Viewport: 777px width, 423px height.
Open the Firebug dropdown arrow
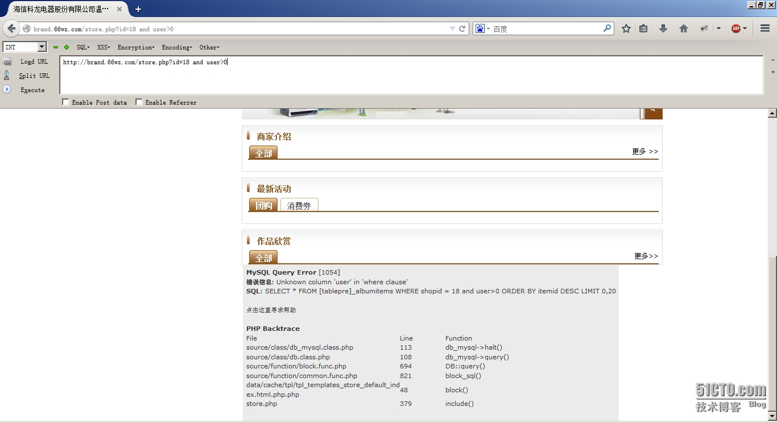tap(718, 28)
